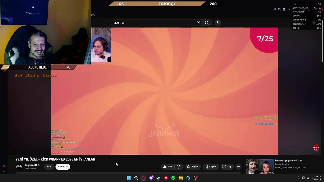Open File Explorer from taskbar

(x=181, y=178)
